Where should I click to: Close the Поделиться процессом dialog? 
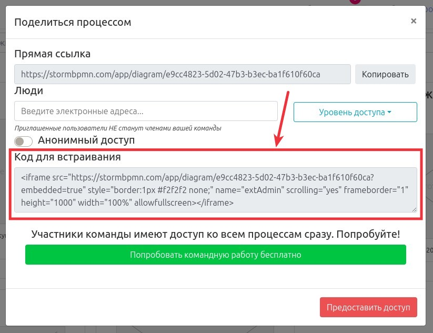click(x=414, y=21)
